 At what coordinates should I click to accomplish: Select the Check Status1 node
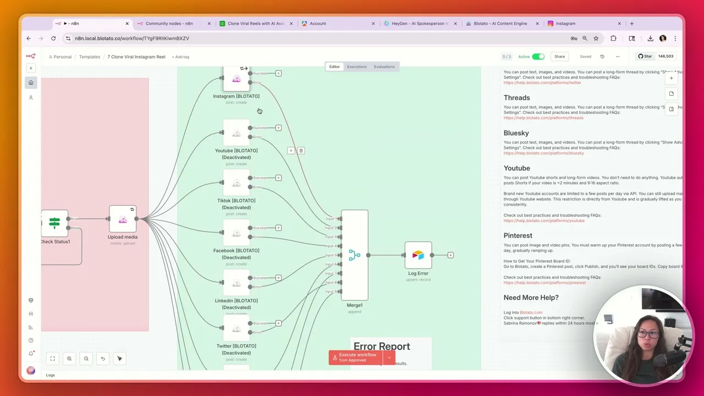(x=54, y=223)
